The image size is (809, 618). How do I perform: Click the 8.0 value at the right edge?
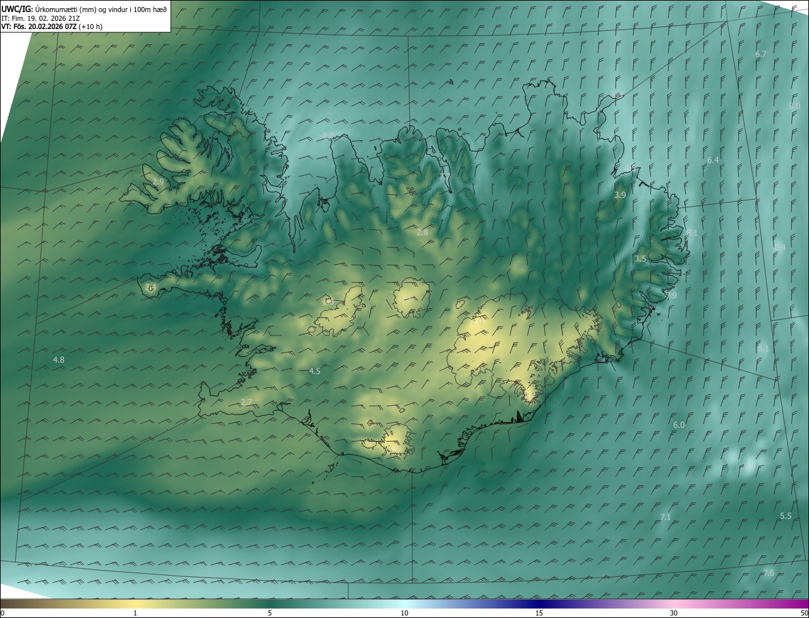coord(794,106)
